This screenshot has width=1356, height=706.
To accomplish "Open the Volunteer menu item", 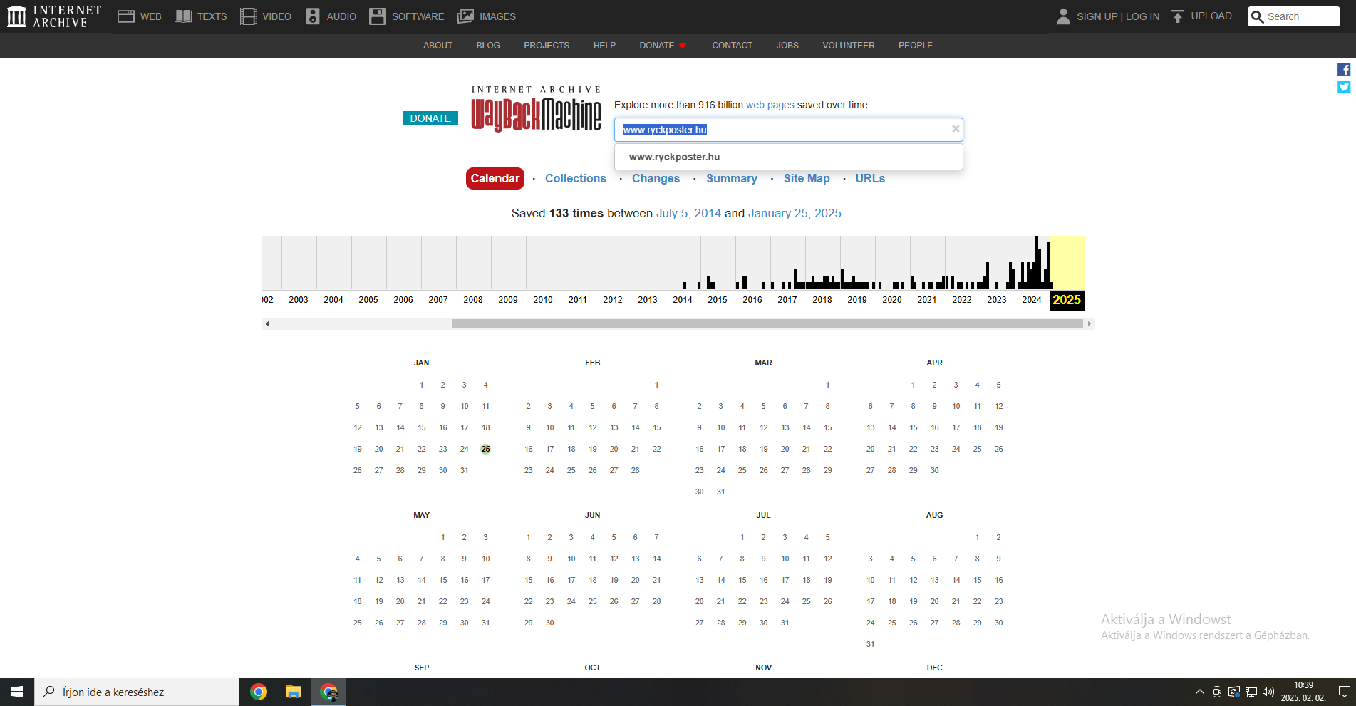I will 848,45.
